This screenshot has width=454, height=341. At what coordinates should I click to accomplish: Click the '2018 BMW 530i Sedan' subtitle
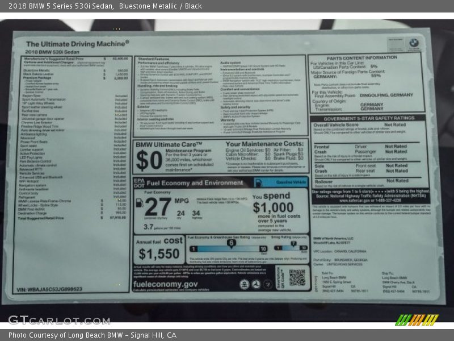click(x=52, y=52)
